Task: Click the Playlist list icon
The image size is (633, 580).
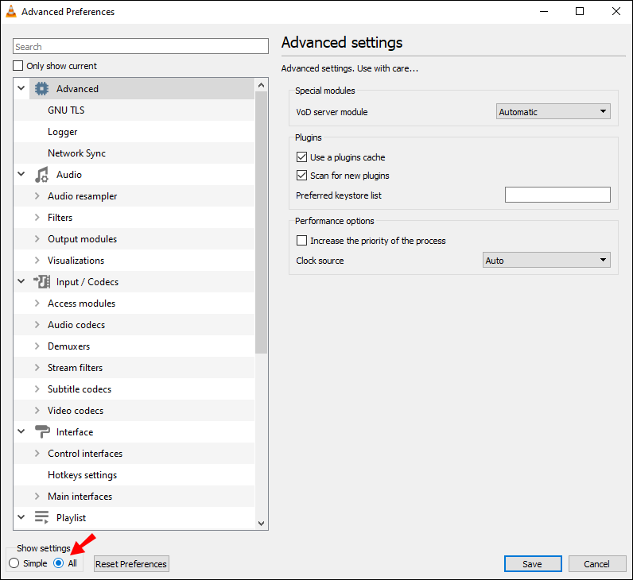Action: click(42, 518)
